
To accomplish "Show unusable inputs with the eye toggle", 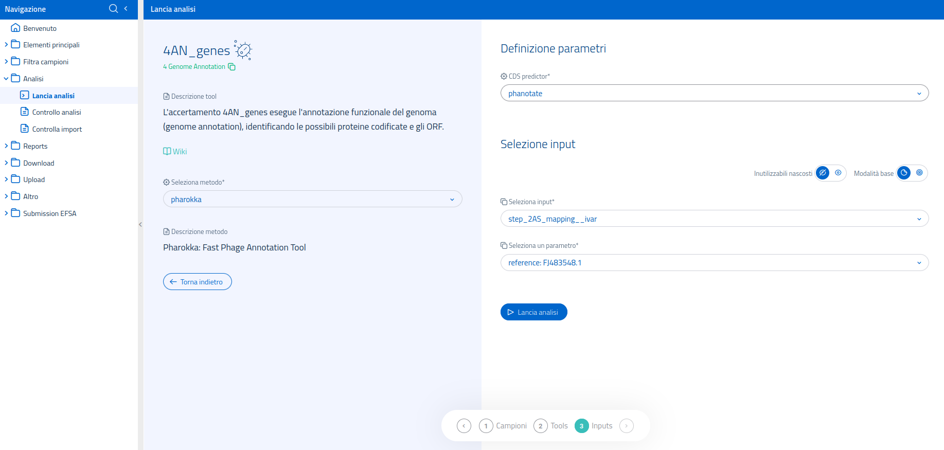I will [838, 173].
